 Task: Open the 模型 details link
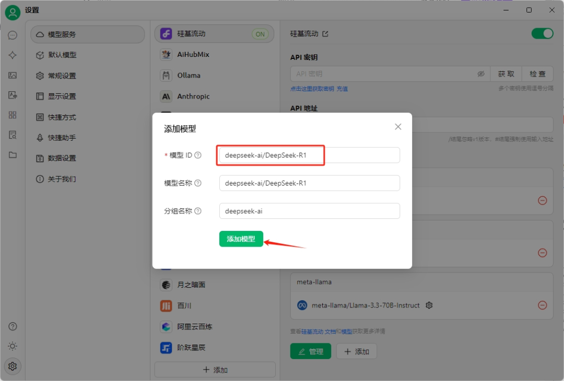point(347,331)
